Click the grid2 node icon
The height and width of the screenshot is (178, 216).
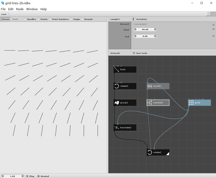(x=191, y=103)
